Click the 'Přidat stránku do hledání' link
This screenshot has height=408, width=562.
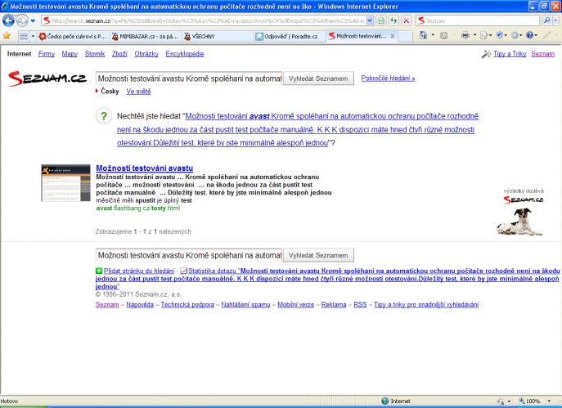139,271
